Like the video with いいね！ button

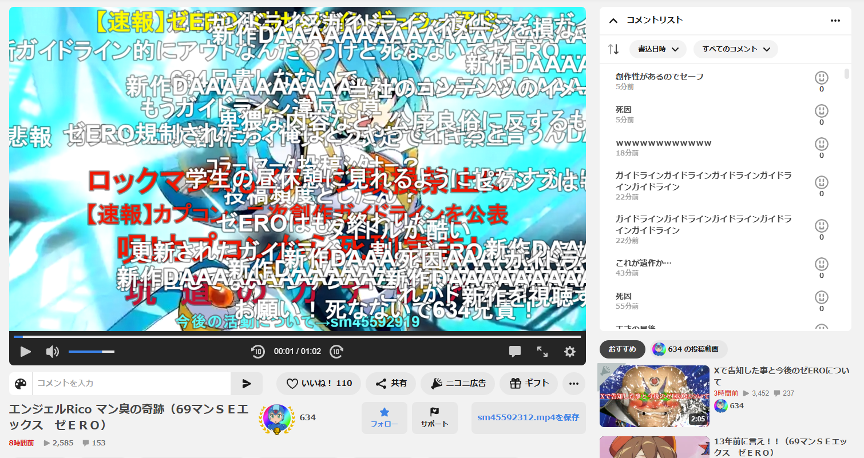pyautogui.click(x=319, y=384)
